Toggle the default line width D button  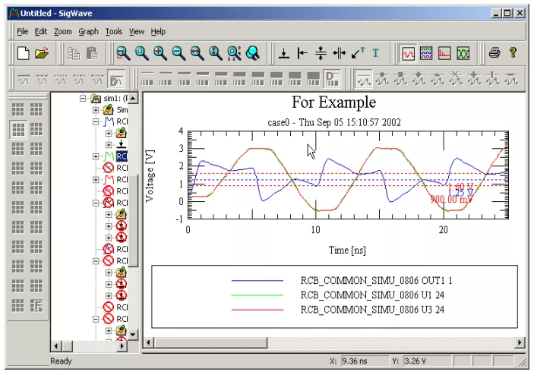tap(332, 79)
